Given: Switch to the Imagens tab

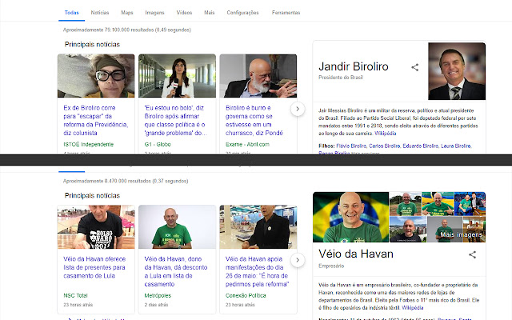Looking at the screenshot, I should coord(154,13).
